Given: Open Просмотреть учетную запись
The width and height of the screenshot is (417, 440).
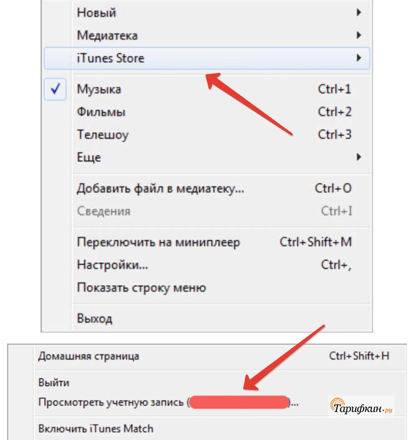Looking at the screenshot, I should 168,402.
